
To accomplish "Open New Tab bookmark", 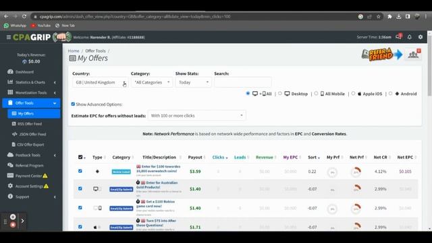I will tap(65, 26).
